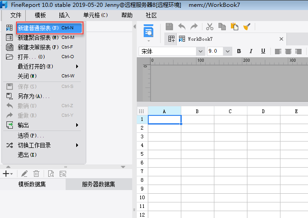308x218 pixels.
Task: Open the 文件 menu
Action: 16,15
